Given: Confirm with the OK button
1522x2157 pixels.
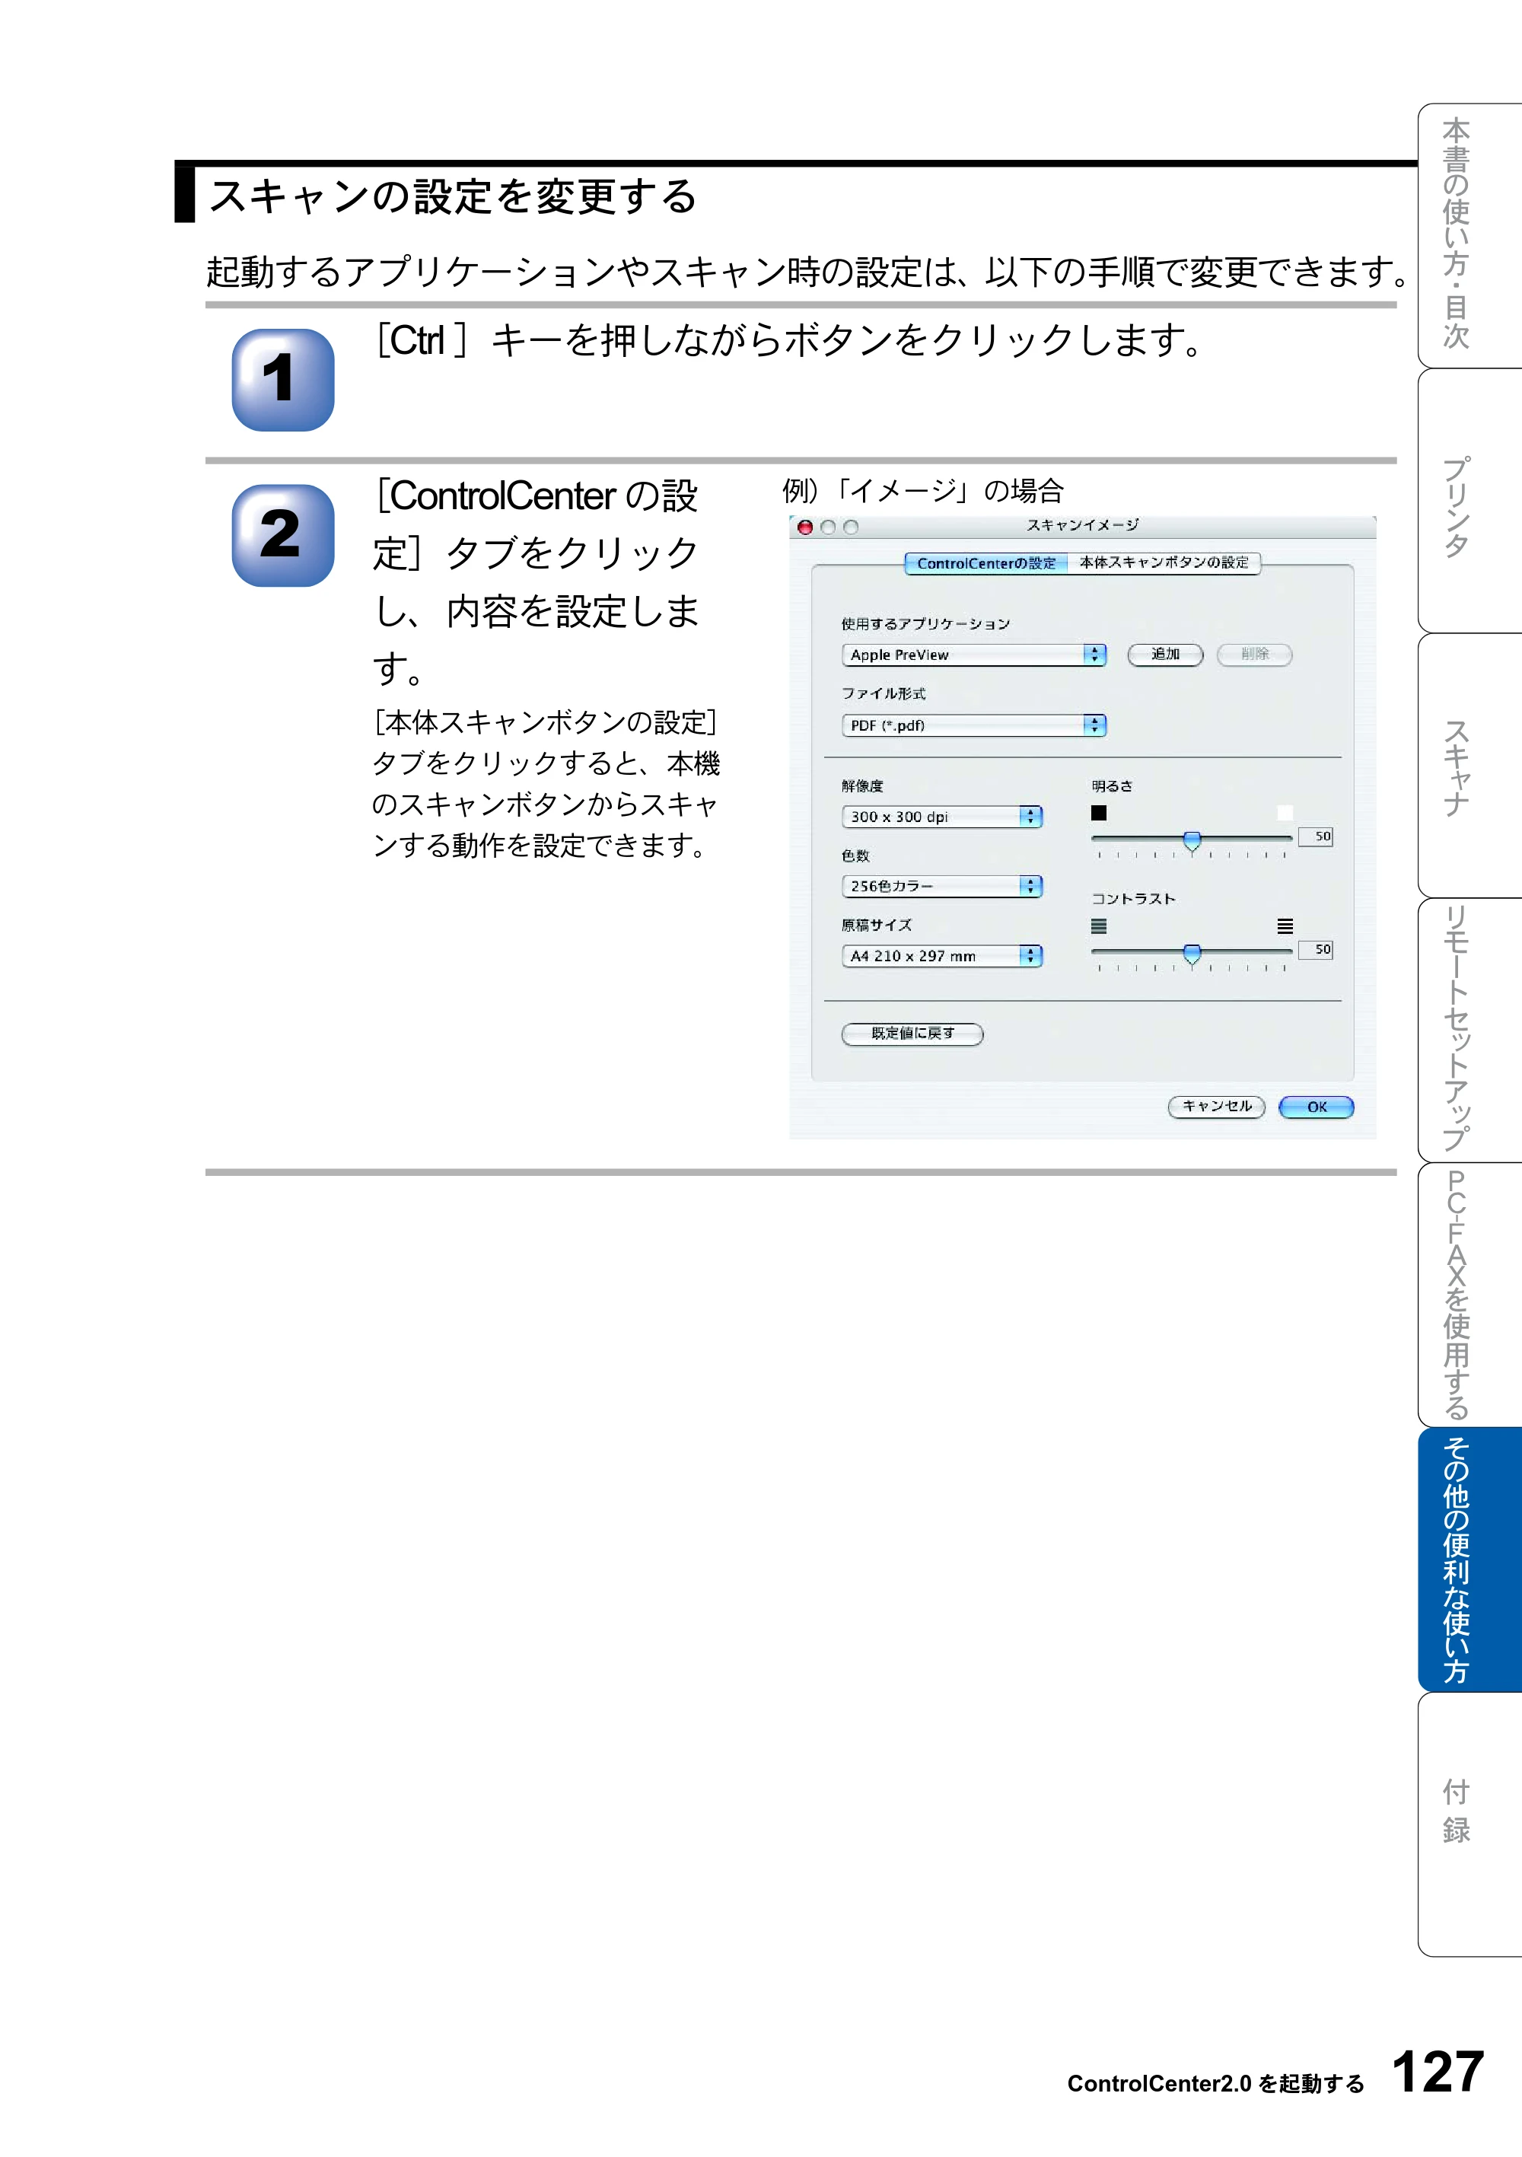Looking at the screenshot, I should coord(1317,1107).
